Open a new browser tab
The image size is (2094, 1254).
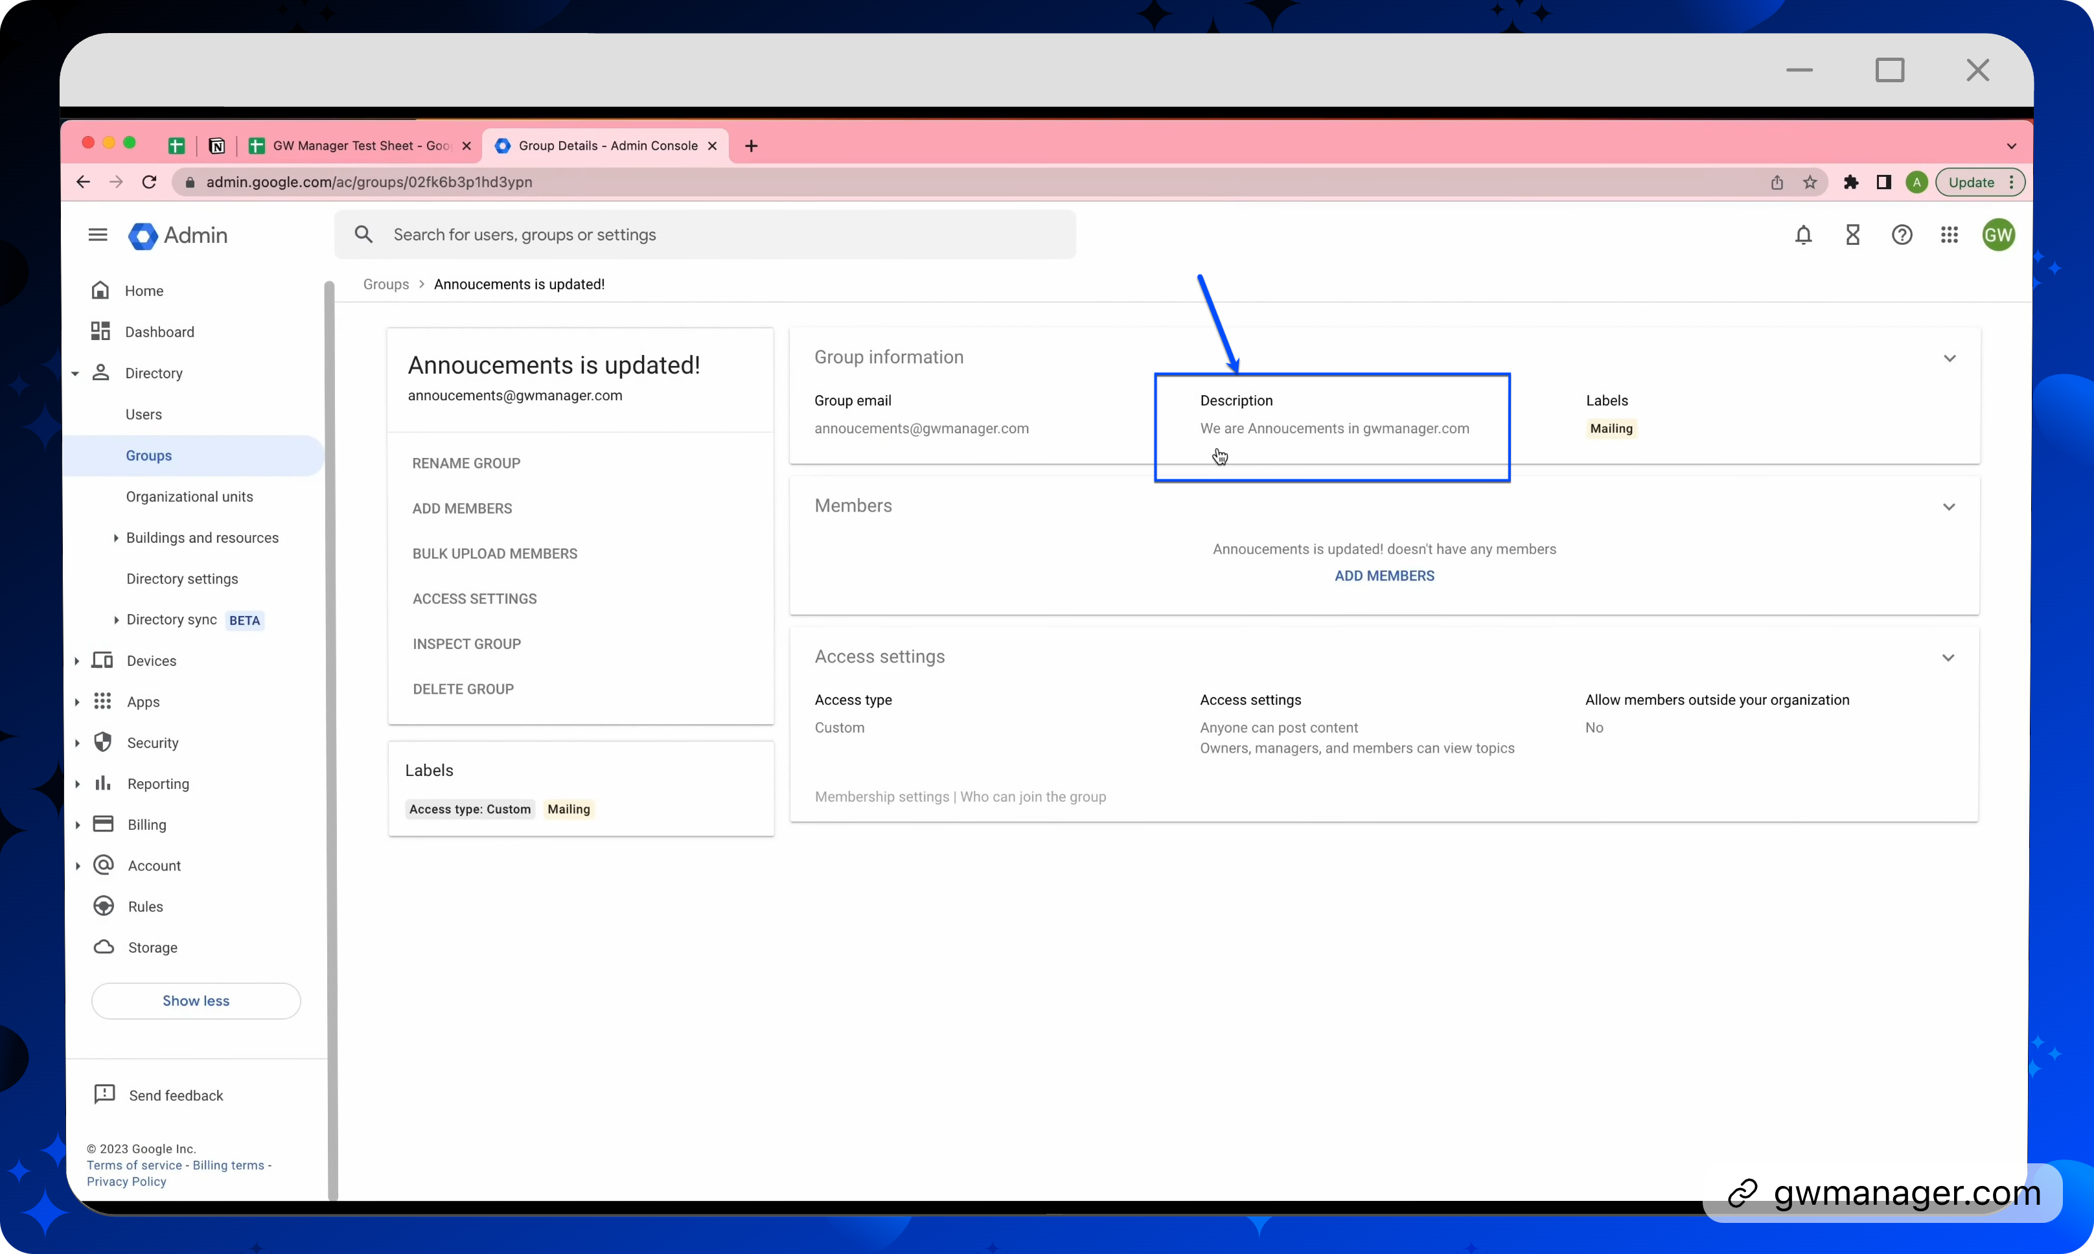click(752, 145)
